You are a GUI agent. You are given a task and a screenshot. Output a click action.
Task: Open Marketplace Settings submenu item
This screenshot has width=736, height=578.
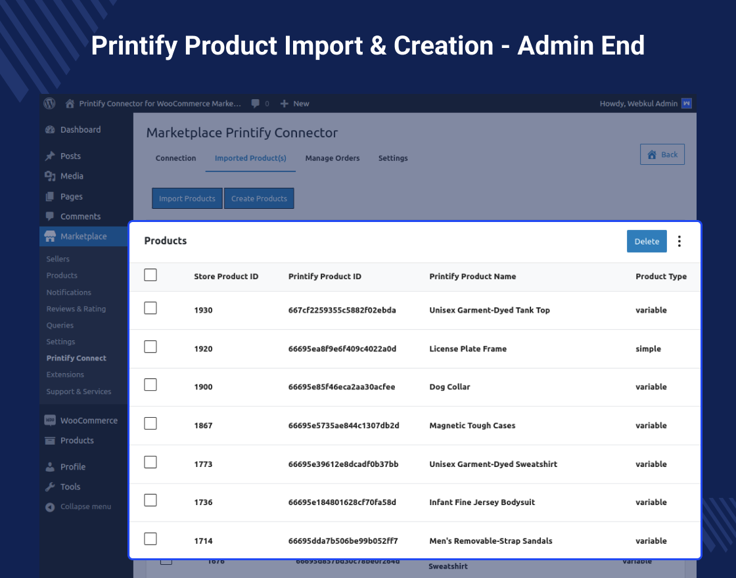60,342
